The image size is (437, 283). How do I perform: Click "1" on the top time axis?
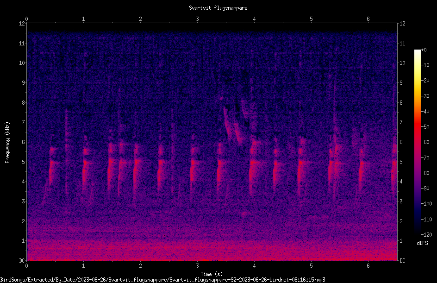click(83, 19)
